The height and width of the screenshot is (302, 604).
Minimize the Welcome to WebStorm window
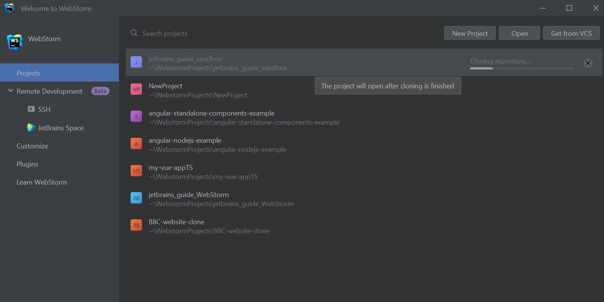pos(543,8)
